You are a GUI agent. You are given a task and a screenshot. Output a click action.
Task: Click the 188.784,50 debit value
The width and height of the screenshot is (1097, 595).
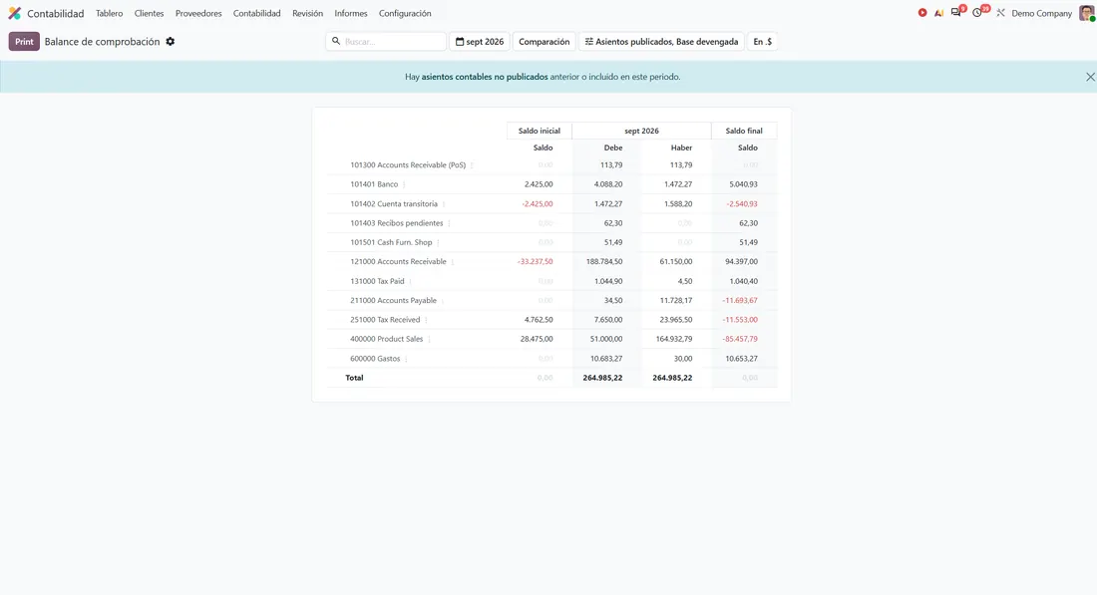click(x=603, y=261)
